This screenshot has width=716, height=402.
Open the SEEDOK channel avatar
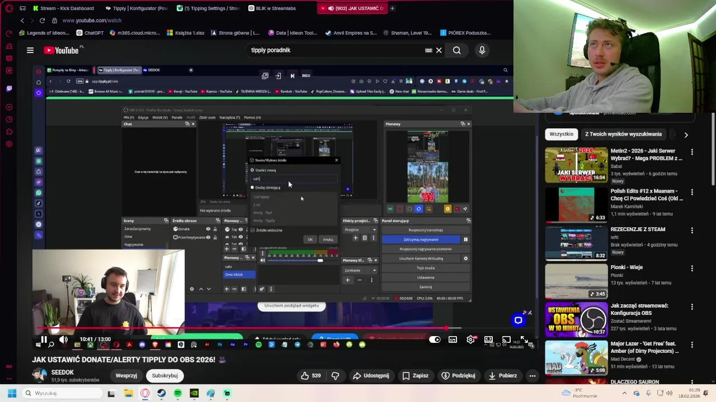pos(39,376)
